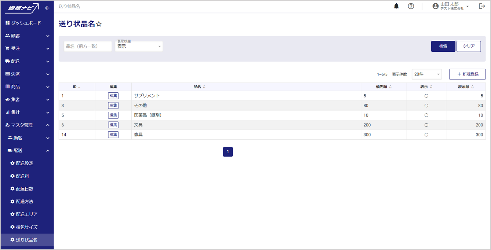
Task: Sort table by 品名 column sort icon
Action: click(x=204, y=87)
